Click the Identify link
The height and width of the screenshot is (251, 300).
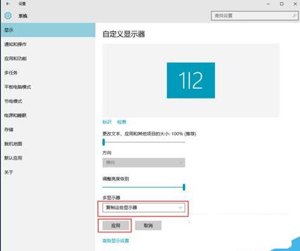(107, 122)
